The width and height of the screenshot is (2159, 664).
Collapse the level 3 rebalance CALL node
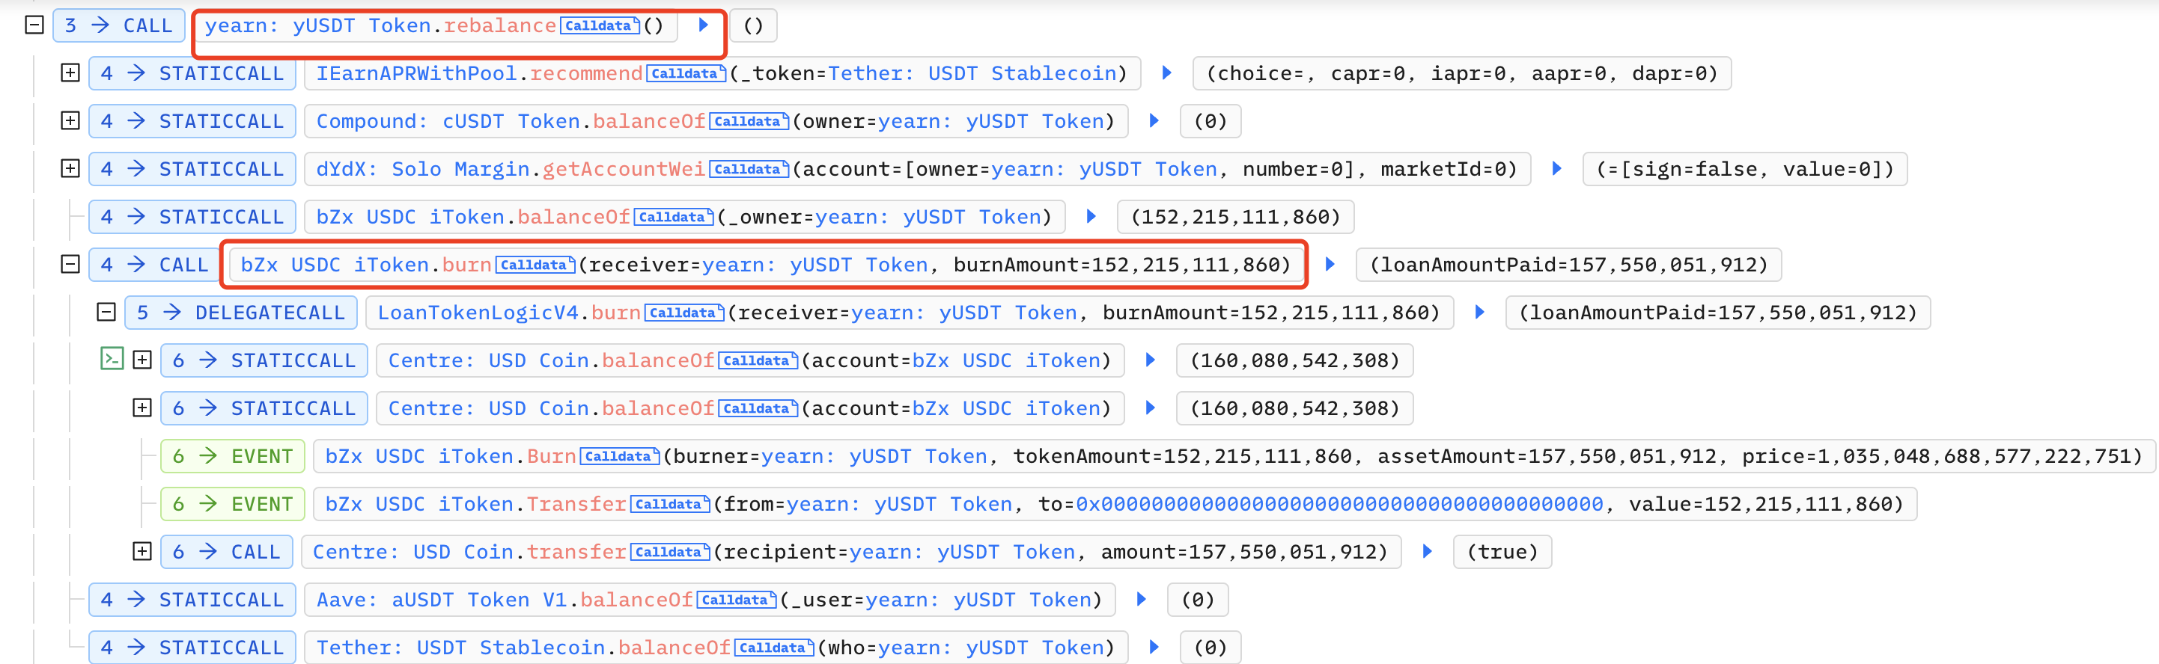point(34,25)
